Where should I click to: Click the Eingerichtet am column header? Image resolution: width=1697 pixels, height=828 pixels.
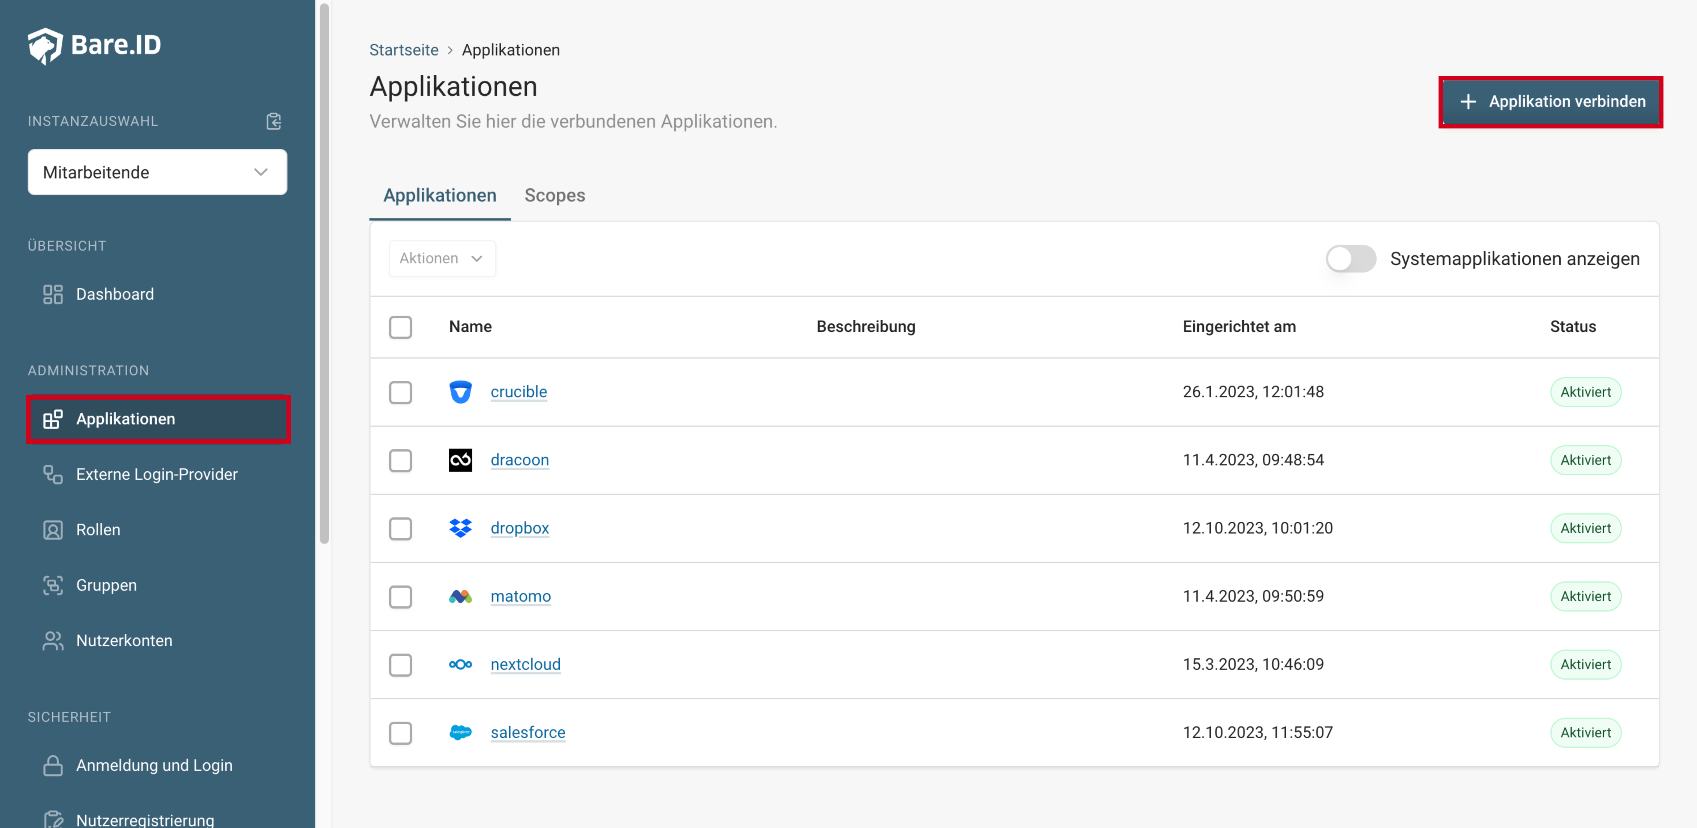1239,327
